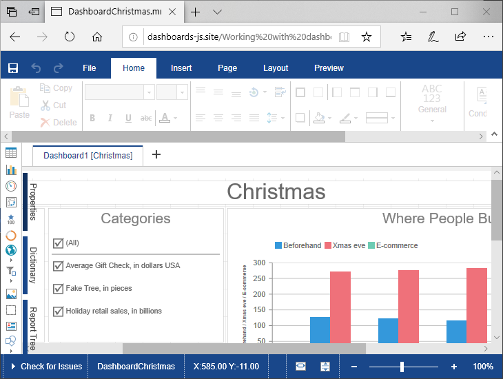503x379 pixels.
Task: Click the fit page width status icon
Action: 300,366
